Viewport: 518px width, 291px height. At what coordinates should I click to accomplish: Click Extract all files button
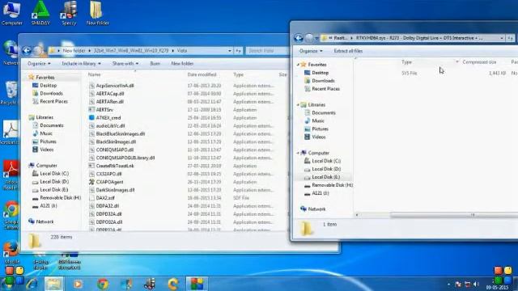pos(348,51)
